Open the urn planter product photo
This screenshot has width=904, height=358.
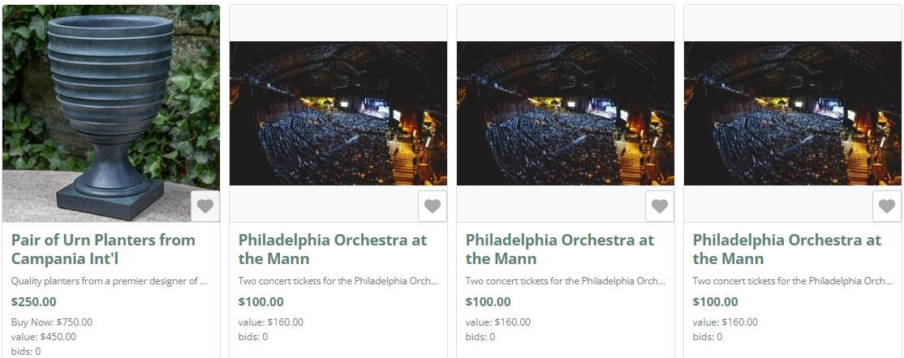pos(111,113)
